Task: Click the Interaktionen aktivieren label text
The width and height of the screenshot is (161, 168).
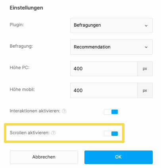Action: coord(35,111)
